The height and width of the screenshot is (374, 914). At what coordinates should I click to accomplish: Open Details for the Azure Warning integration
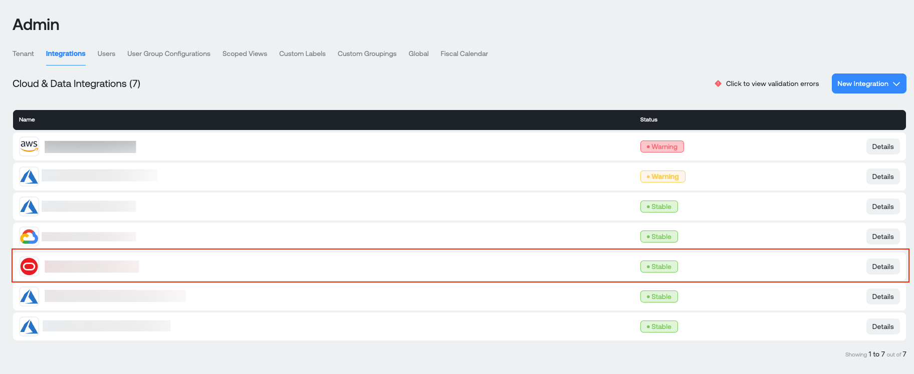[883, 176]
